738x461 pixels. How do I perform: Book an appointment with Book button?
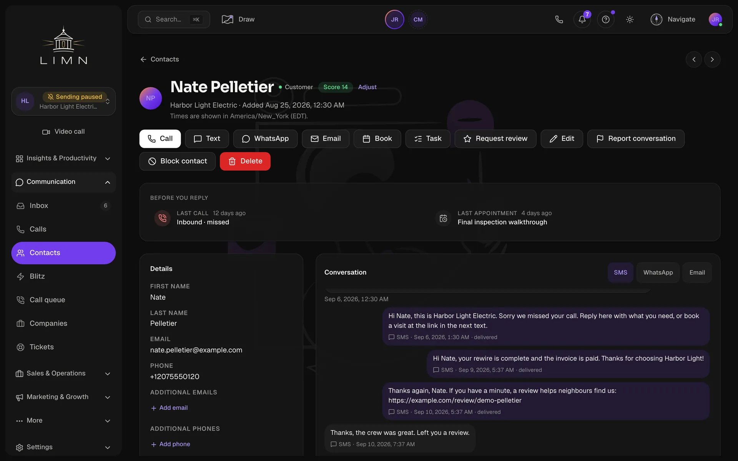(377, 139)
